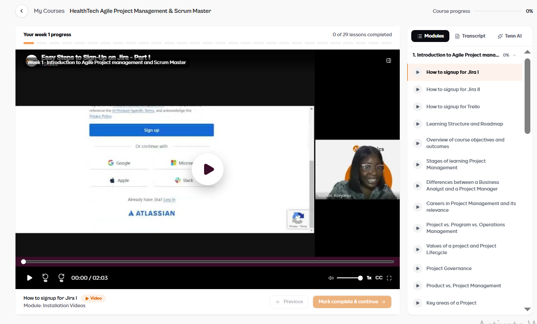Click the YouTube video title link
The image size is (537, 324).
point(96,57)
